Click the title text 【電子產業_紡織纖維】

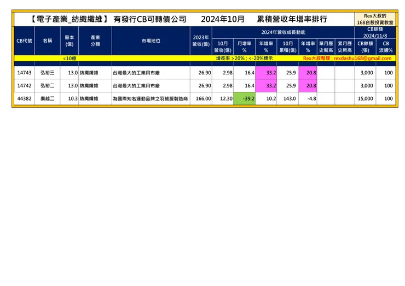click(x=69, y=19)
